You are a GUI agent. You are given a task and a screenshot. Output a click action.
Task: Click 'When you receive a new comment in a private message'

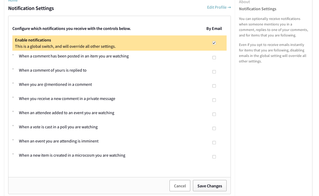click(67, 99)
